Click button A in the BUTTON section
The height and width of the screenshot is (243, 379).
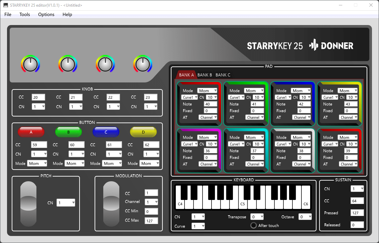click(31, 132)
